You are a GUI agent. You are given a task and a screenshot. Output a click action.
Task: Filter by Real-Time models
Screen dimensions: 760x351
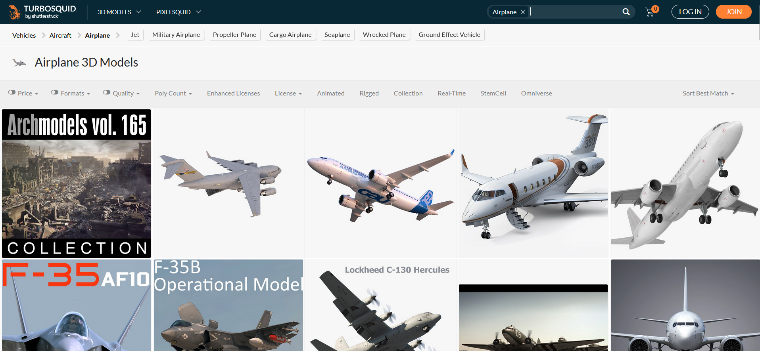(451, 93)
